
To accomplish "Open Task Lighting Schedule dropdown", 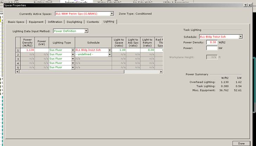I will click(x=241, y=36).
